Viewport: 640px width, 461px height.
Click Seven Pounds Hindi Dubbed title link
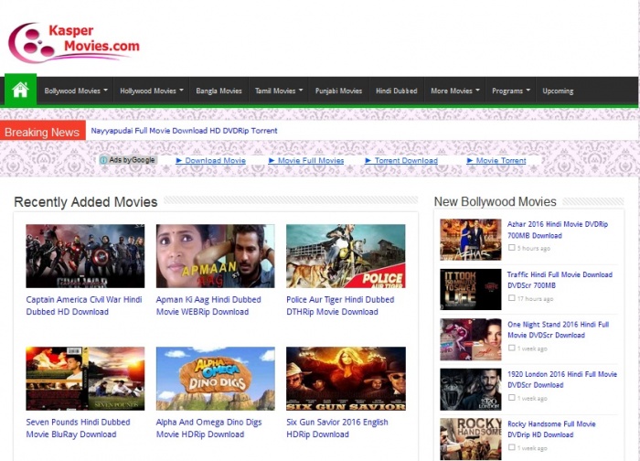(78, 428)
